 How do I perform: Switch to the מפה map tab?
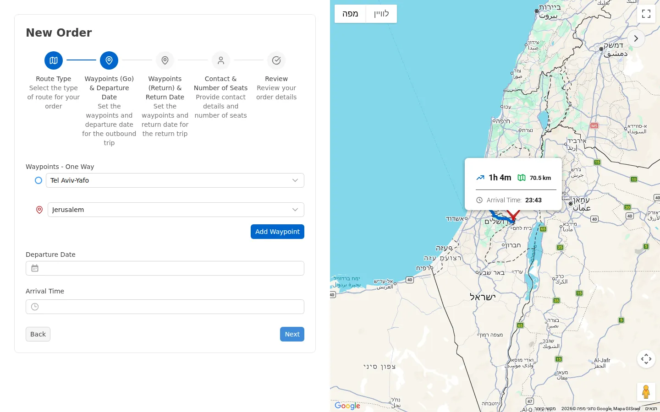350,14
